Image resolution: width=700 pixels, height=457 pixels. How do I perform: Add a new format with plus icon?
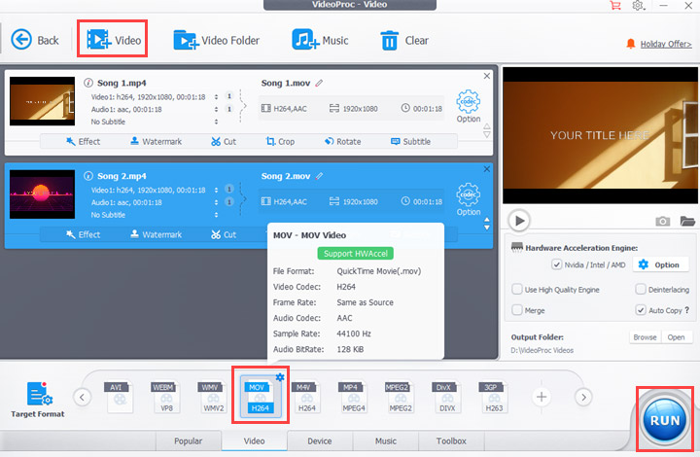(x=542, y=397)
